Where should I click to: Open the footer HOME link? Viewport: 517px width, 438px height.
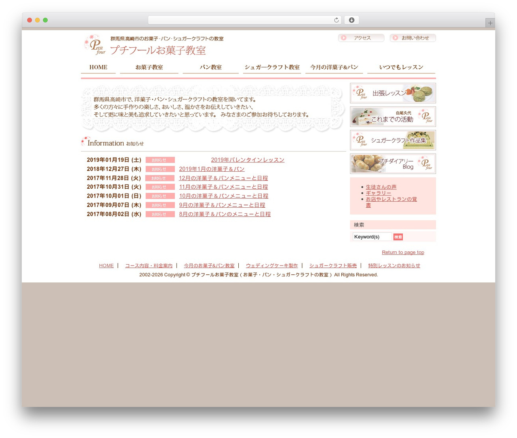pyautogui.click(x=106, y=266)
